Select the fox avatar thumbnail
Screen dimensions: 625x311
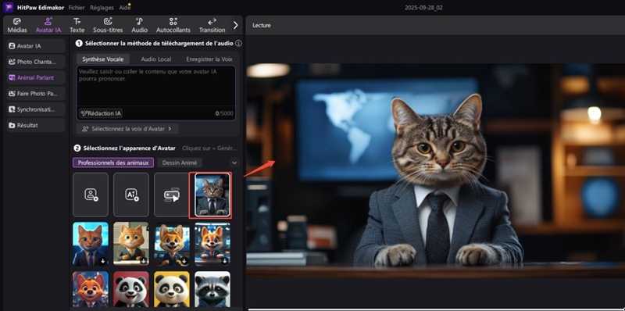click(x=91, y=289)
